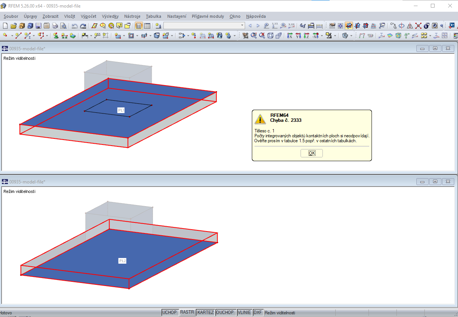The image size is (458, 317).
Task: Open the Přídavné moduly menu
Action: pos(208,16)
